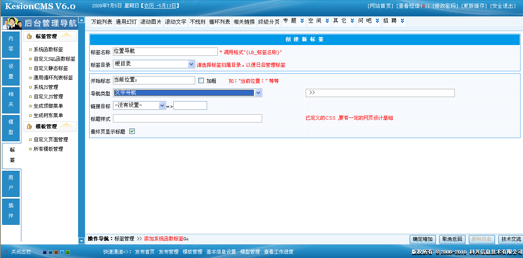The image size is (523, 258).
Task: Enable the 加粗 checkbox
Action: pyautogui.click(x=201, y=80)
